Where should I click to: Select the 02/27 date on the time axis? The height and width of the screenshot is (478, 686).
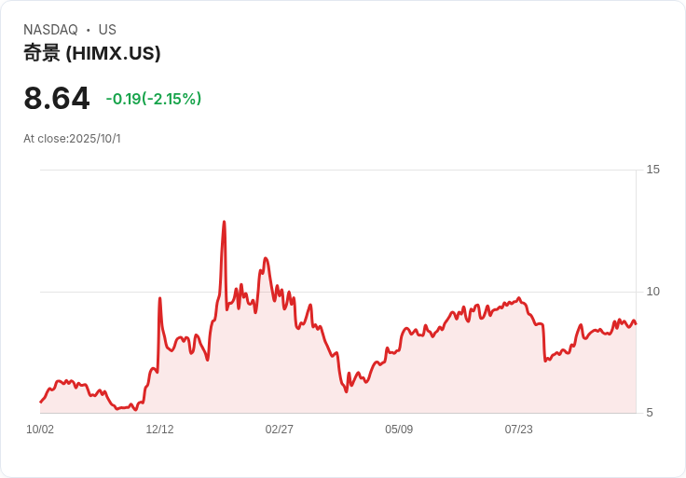pos(280,430)
